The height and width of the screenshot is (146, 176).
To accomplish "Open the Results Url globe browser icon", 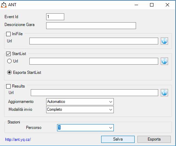I will click(164, 93).
